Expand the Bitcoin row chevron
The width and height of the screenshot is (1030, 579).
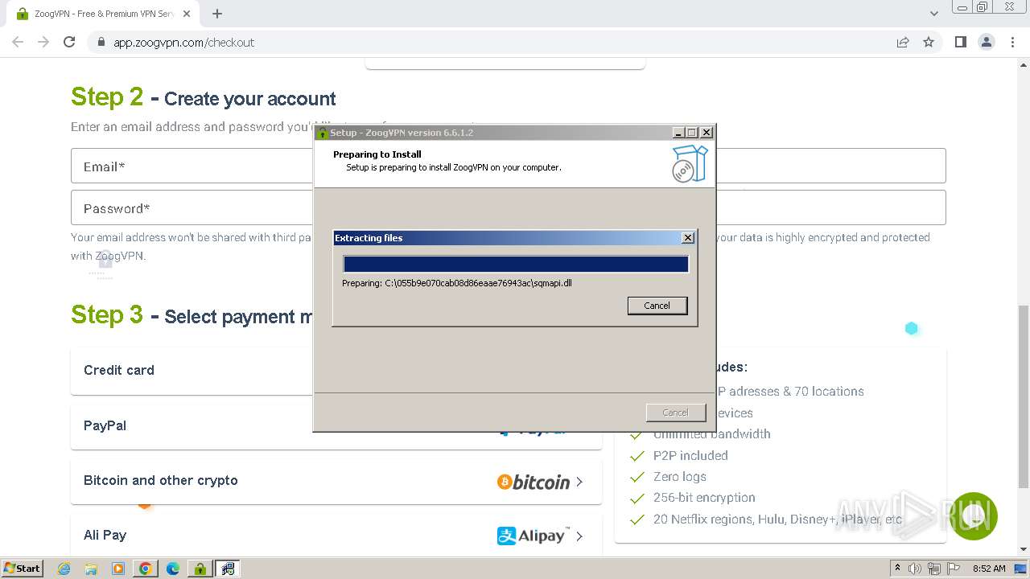(x=579, y=482)
